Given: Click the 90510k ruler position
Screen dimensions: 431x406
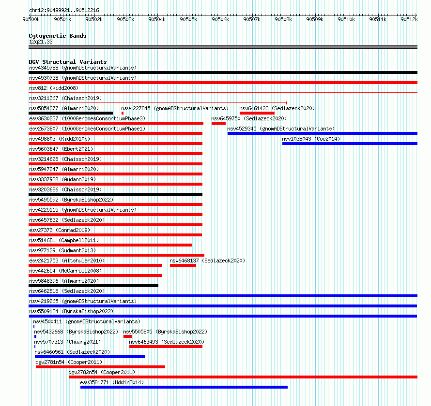Looking at the screenshot, I should pos(346,19).
